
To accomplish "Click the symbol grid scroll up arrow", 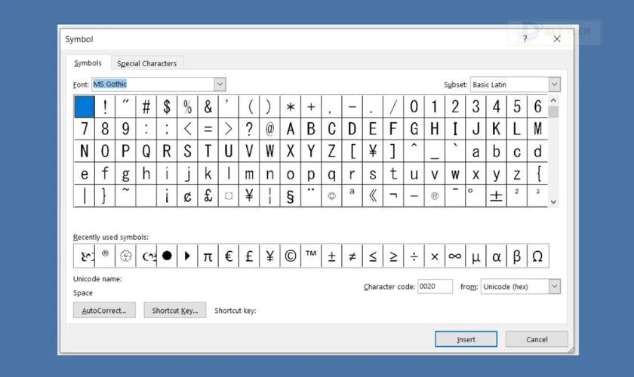I will 553,100.
